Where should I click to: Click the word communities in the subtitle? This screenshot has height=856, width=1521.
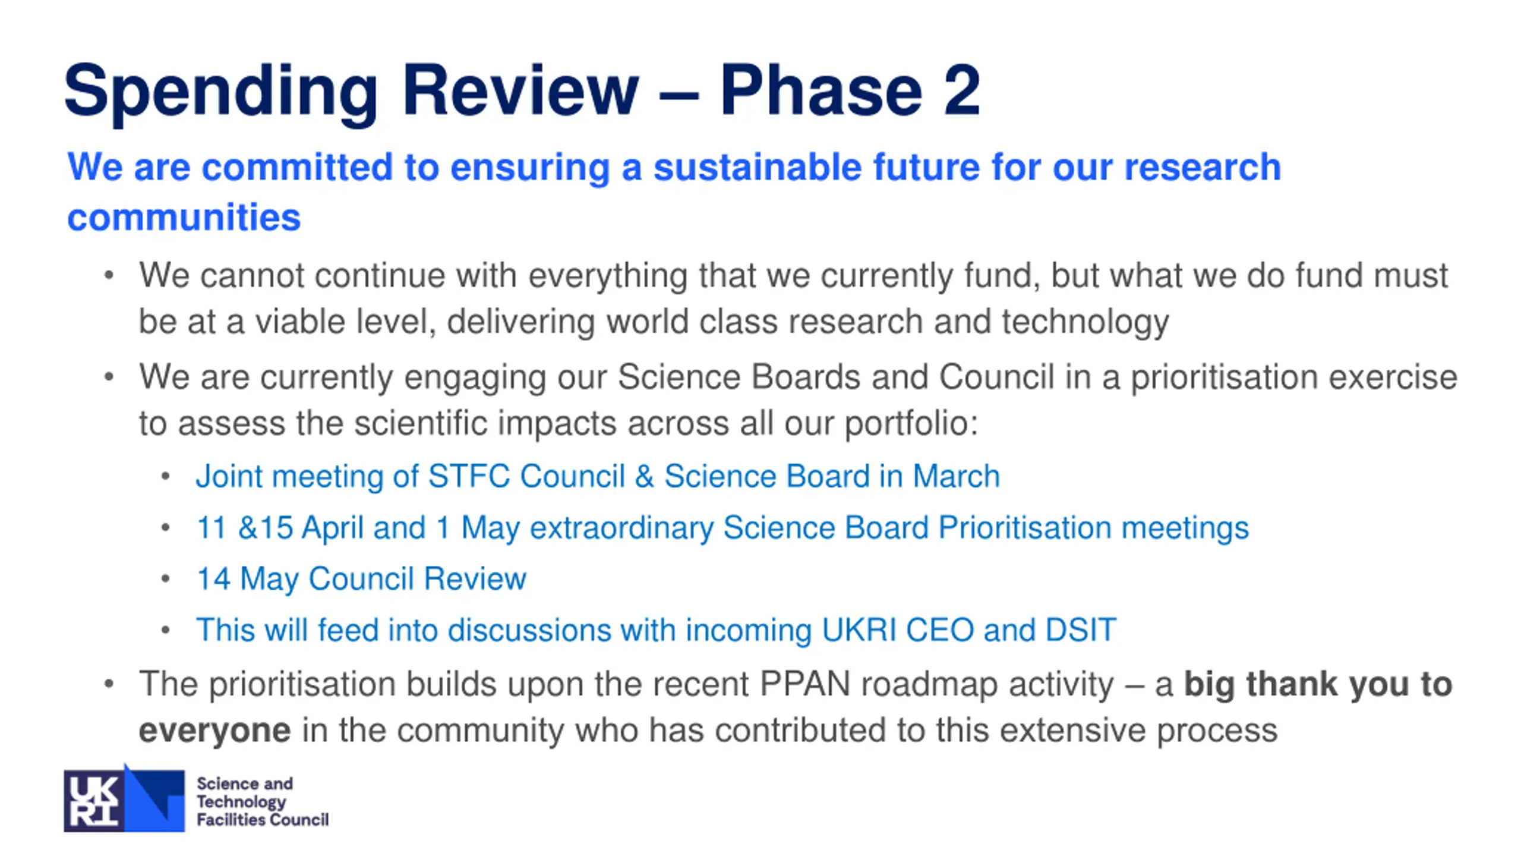184,217
